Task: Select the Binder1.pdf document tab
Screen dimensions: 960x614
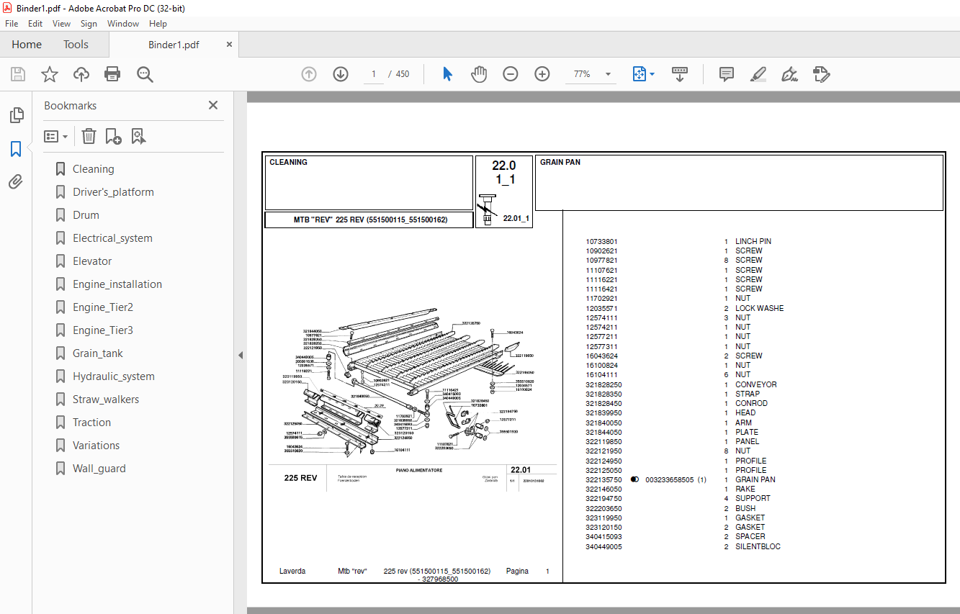Action: pyautogui.click(x=174, y=45)
